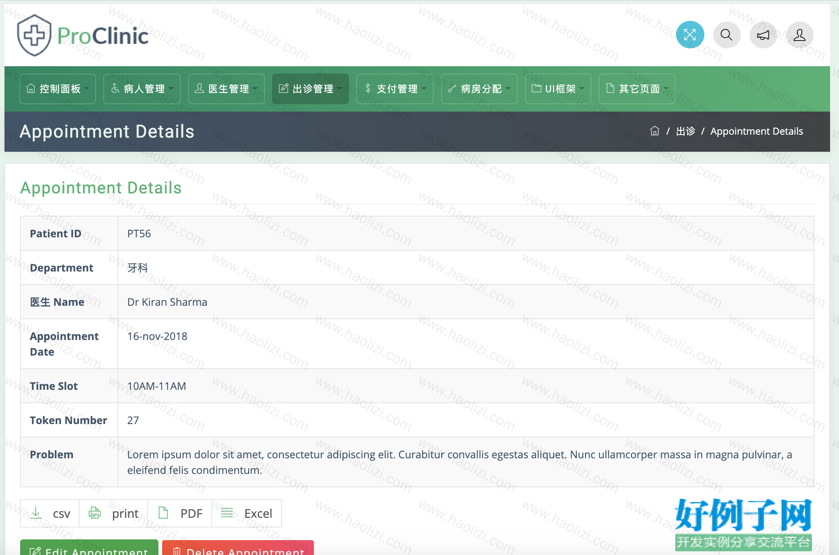Expand the 病人管理 dropdown arrow
The height and width of the screenshot is (555, 839).
[x=171, y=89]
